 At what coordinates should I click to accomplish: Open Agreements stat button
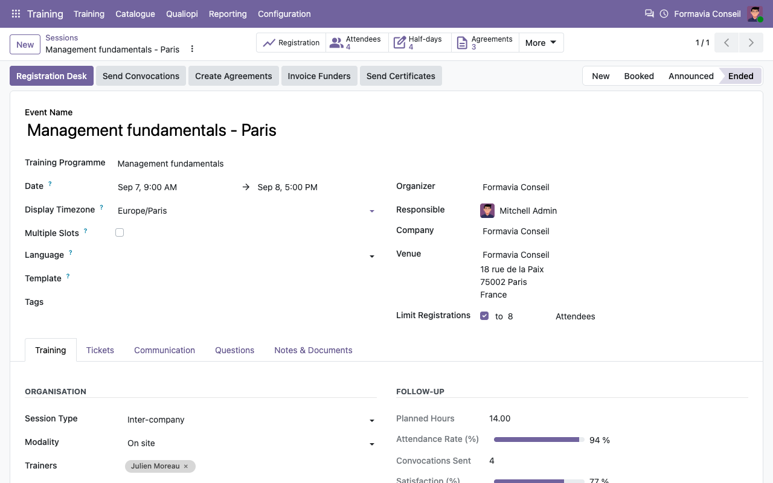tap(485, 43)
